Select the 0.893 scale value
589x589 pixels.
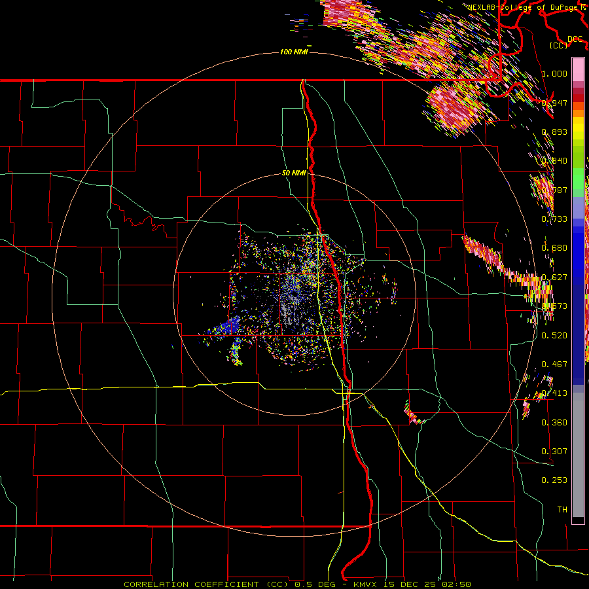click(554, 132)
